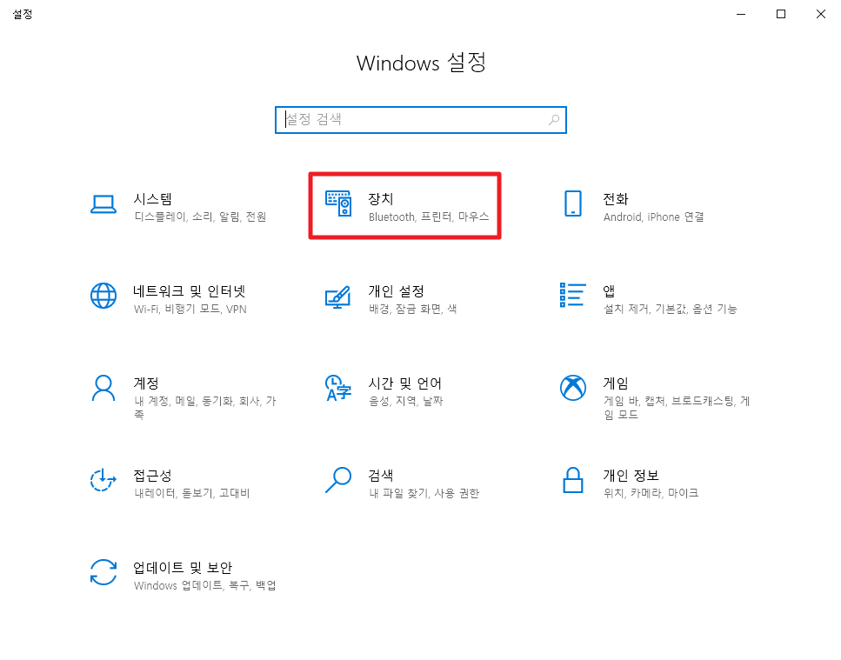The image size is (841, 660).
Task: Open 개인 정보 title
Action: [631, 476]
